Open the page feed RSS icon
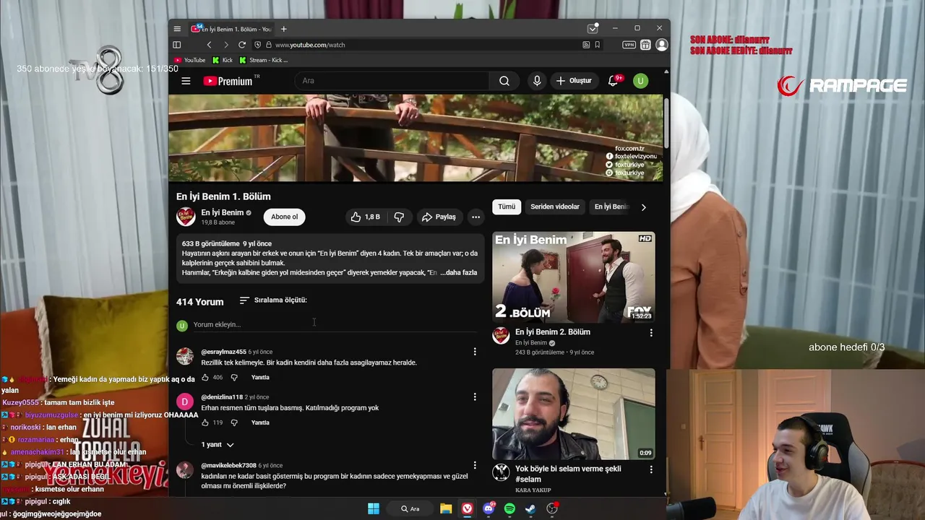 click(586, 45)
